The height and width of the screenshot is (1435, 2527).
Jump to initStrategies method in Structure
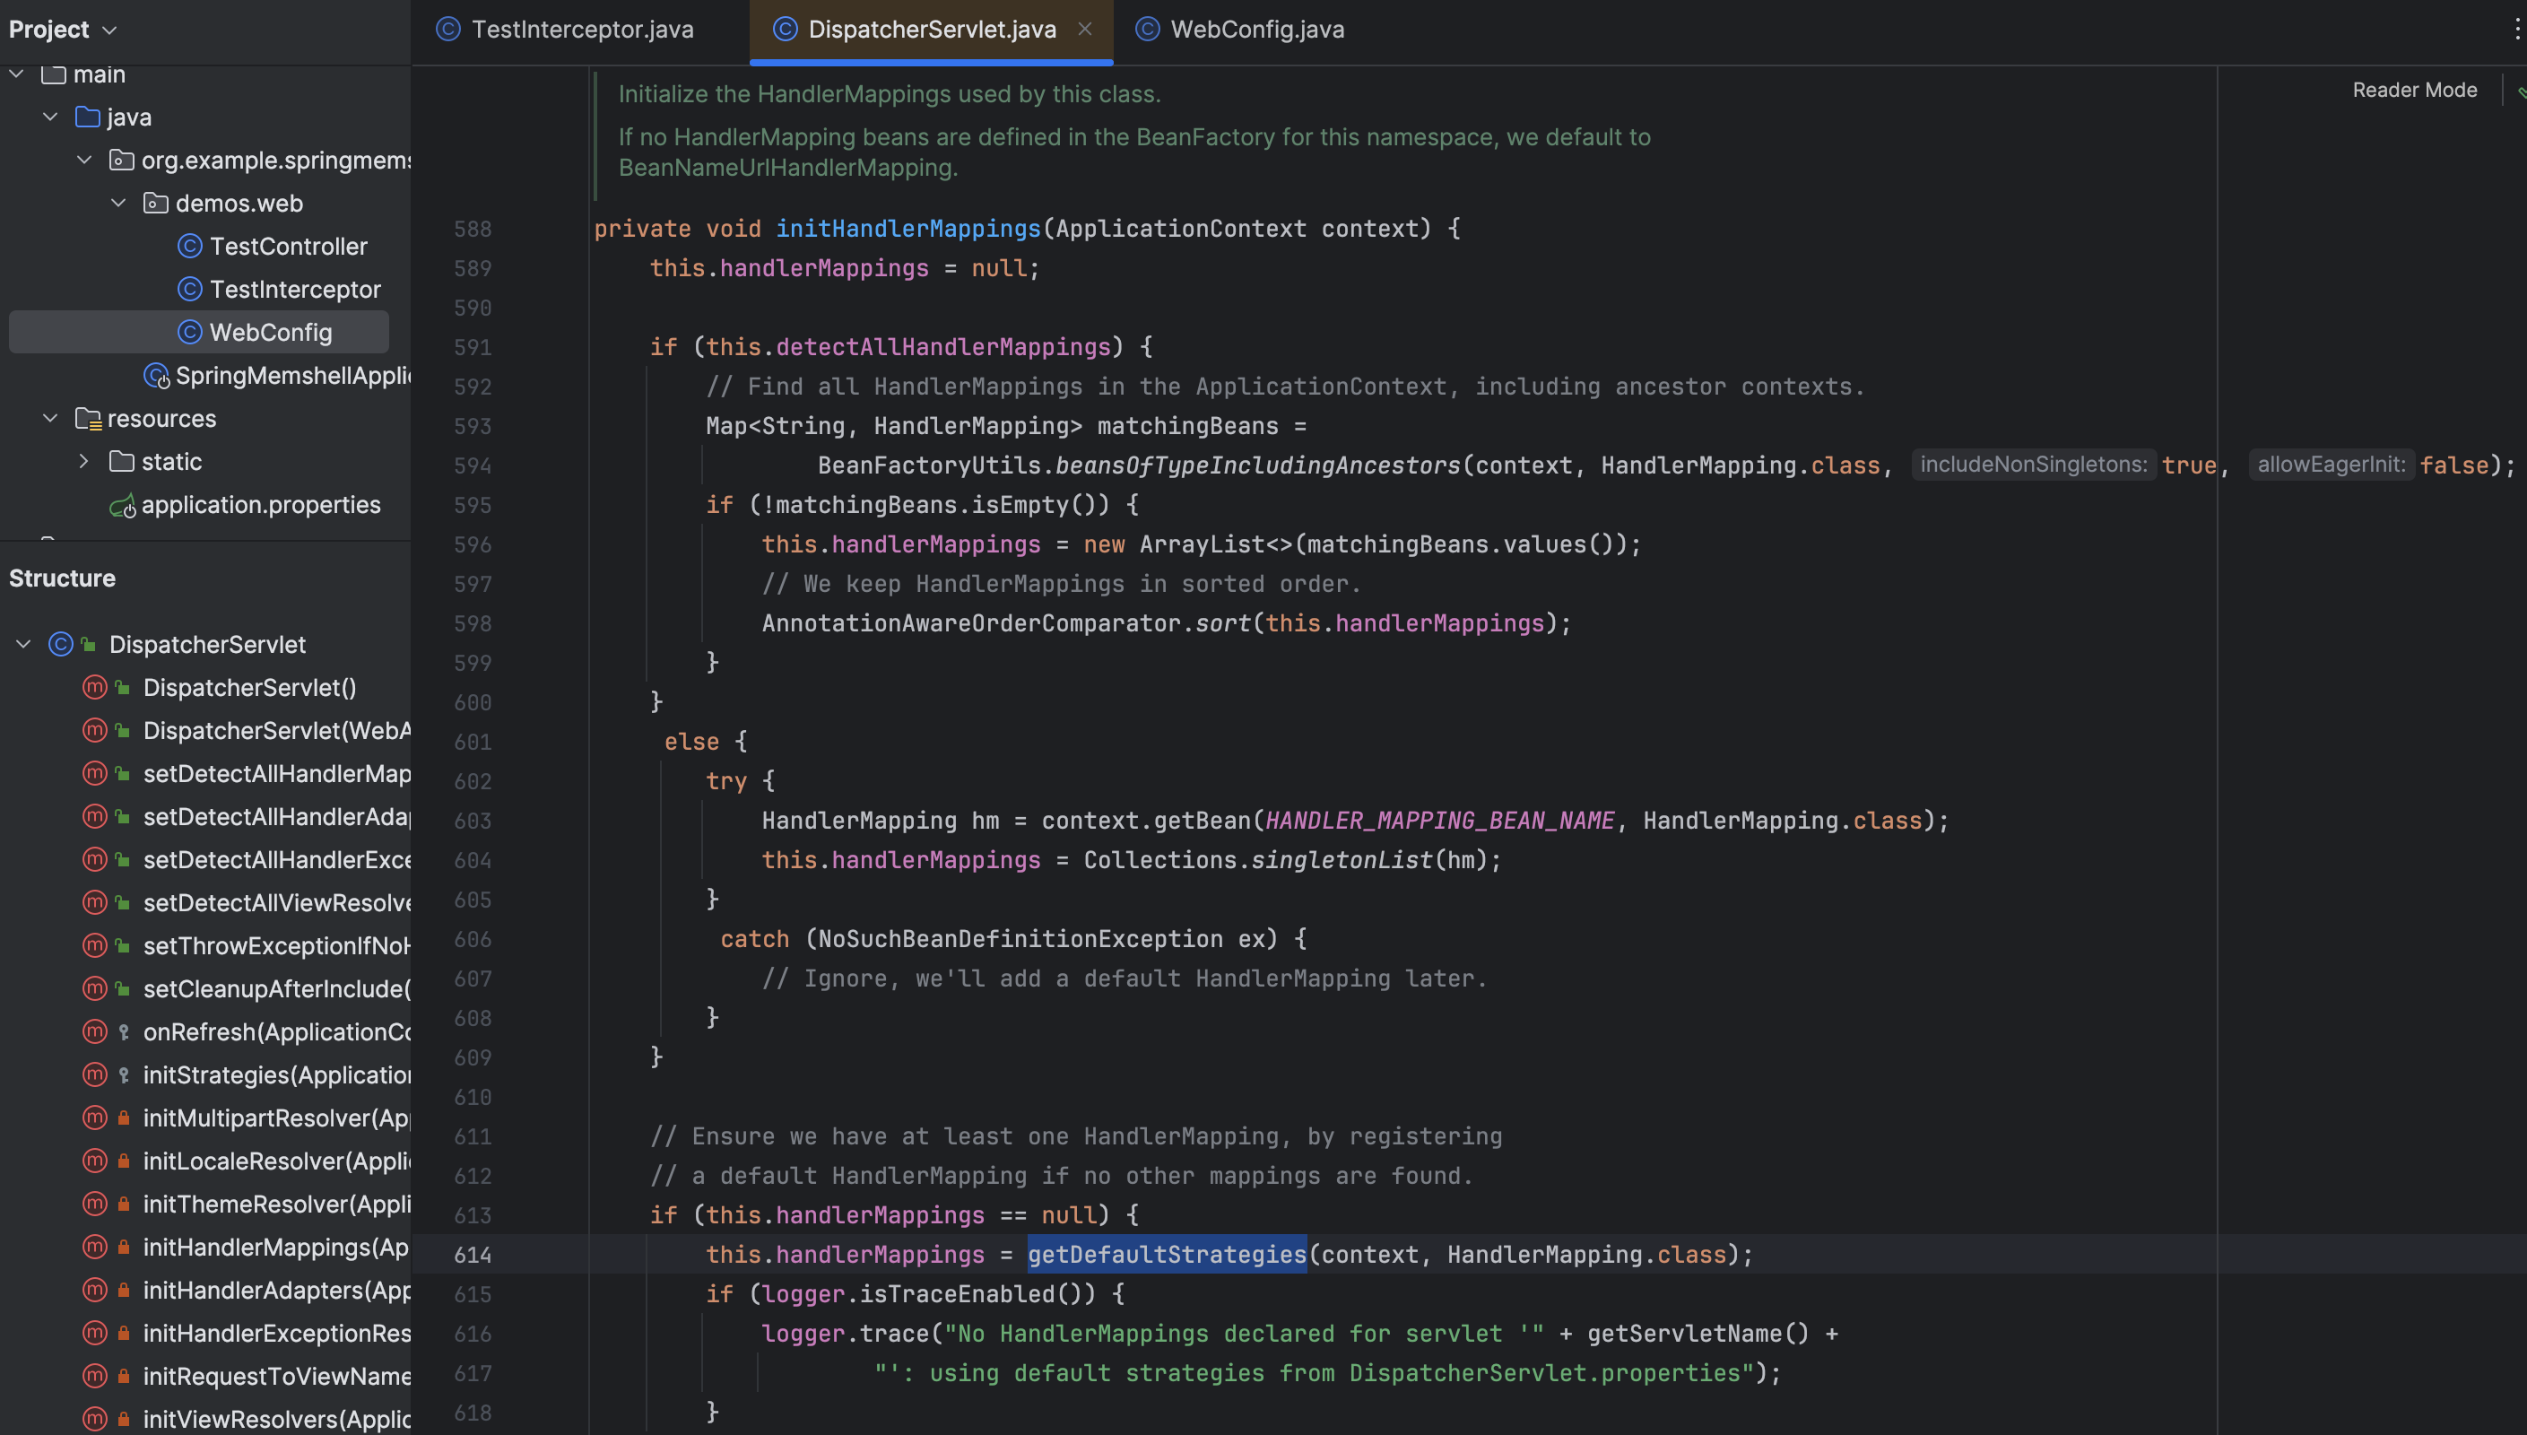pos(277,1075)
